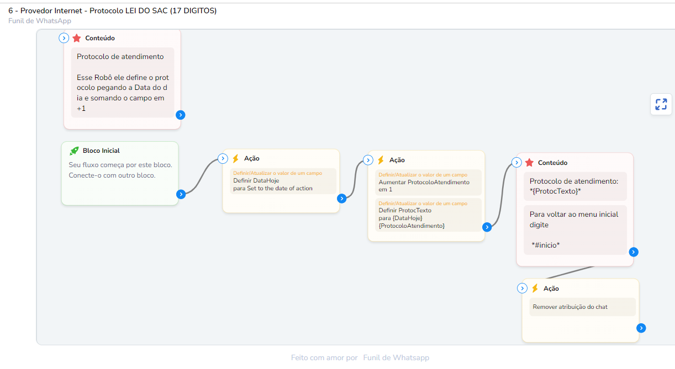Screen dimensions: 675x369
Task: Click the star icon on the ProtocTexto Conteúdo block
Action: (x=529, y=163)
